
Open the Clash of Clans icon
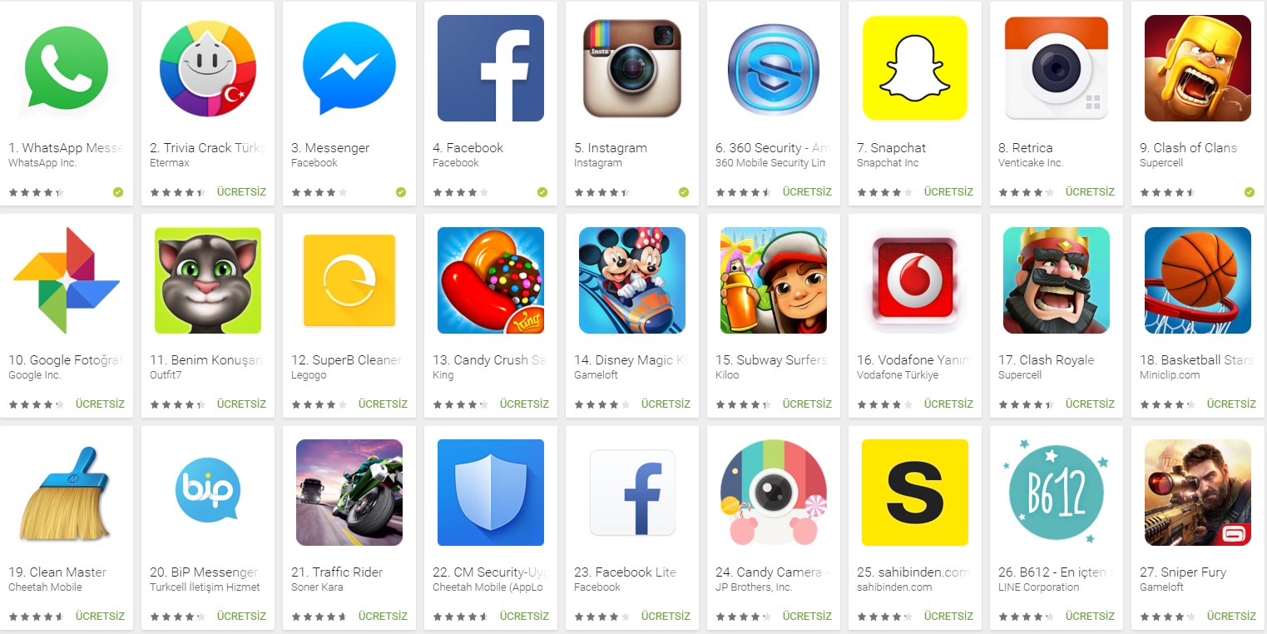coord(1198,68)
